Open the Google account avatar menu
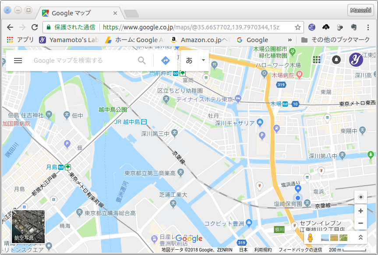The height and width of the screenshot is (255, 378). 356,59
